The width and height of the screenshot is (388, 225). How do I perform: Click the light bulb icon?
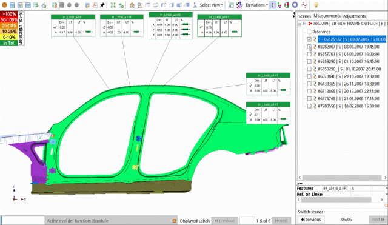point(316,5)
